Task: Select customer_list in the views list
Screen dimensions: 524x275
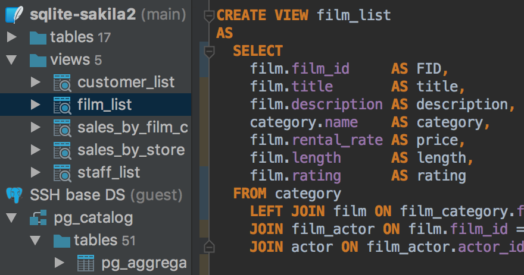Action: (96, 82)
